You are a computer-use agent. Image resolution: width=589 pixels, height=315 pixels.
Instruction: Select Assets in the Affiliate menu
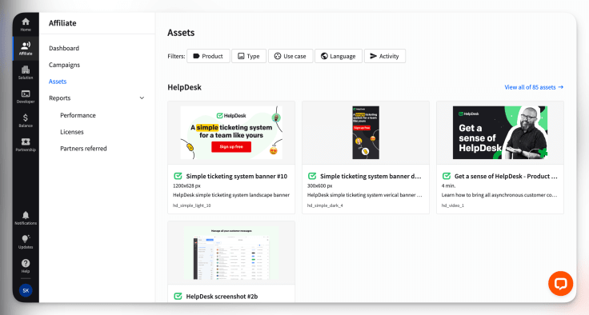pyautogui.click(x=58, y=81)
